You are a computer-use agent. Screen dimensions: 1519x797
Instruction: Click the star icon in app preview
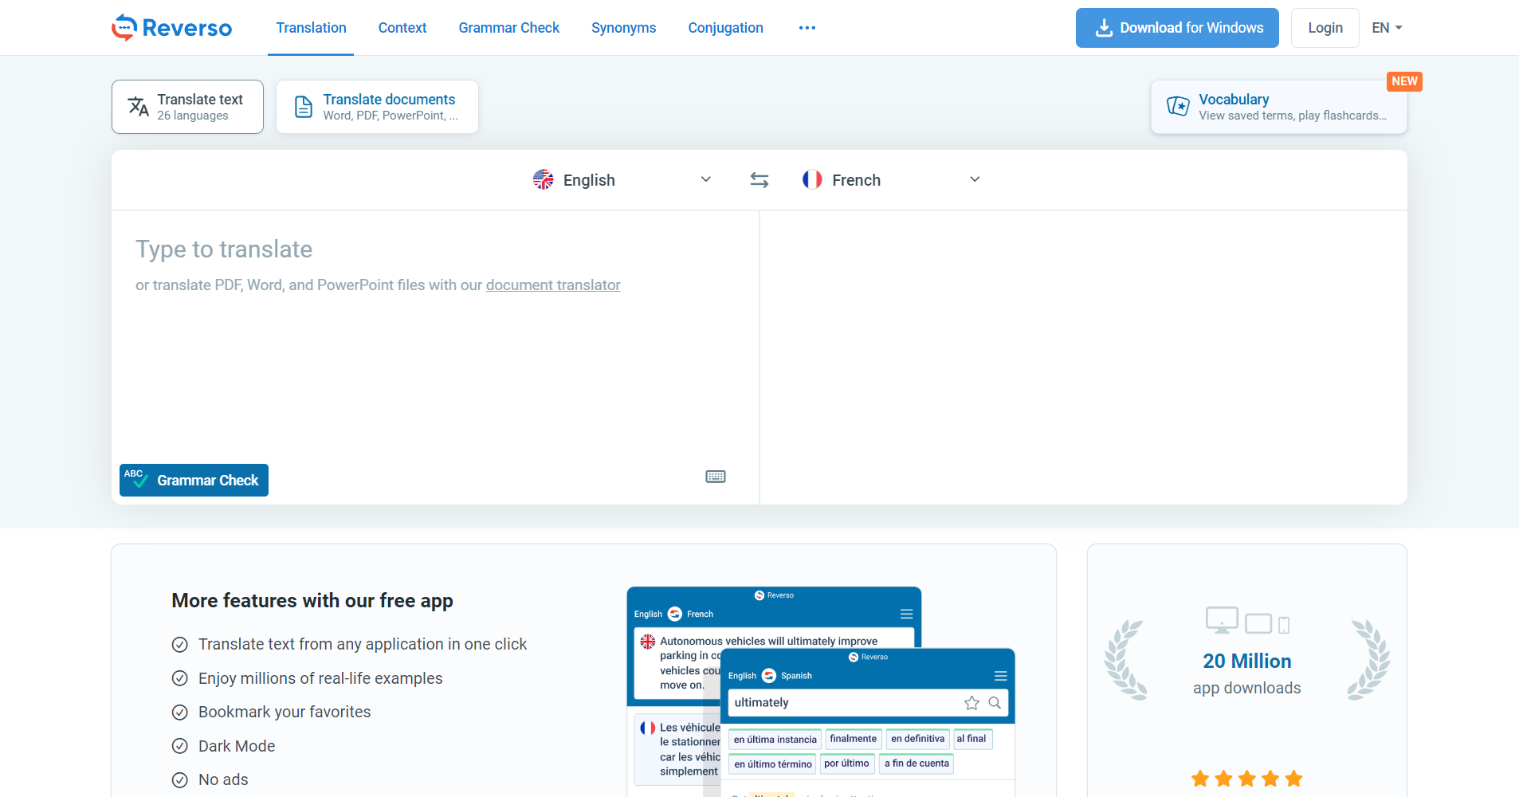coord(971,703)
